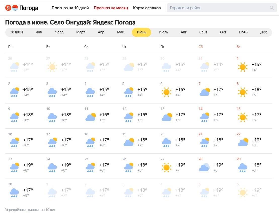The height and width of the screenshot is (218, 279).
Task: Click the +16° temperature on June 6
Action: [x=180, y=90]
